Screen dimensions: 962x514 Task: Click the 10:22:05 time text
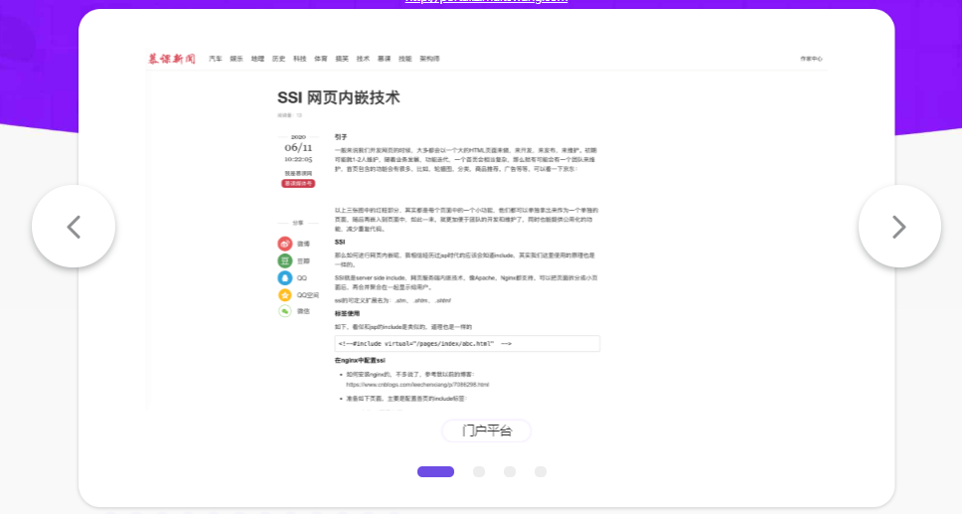(298, 159)
